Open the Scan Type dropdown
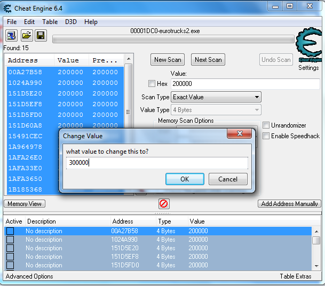 (x=216, y=97)
